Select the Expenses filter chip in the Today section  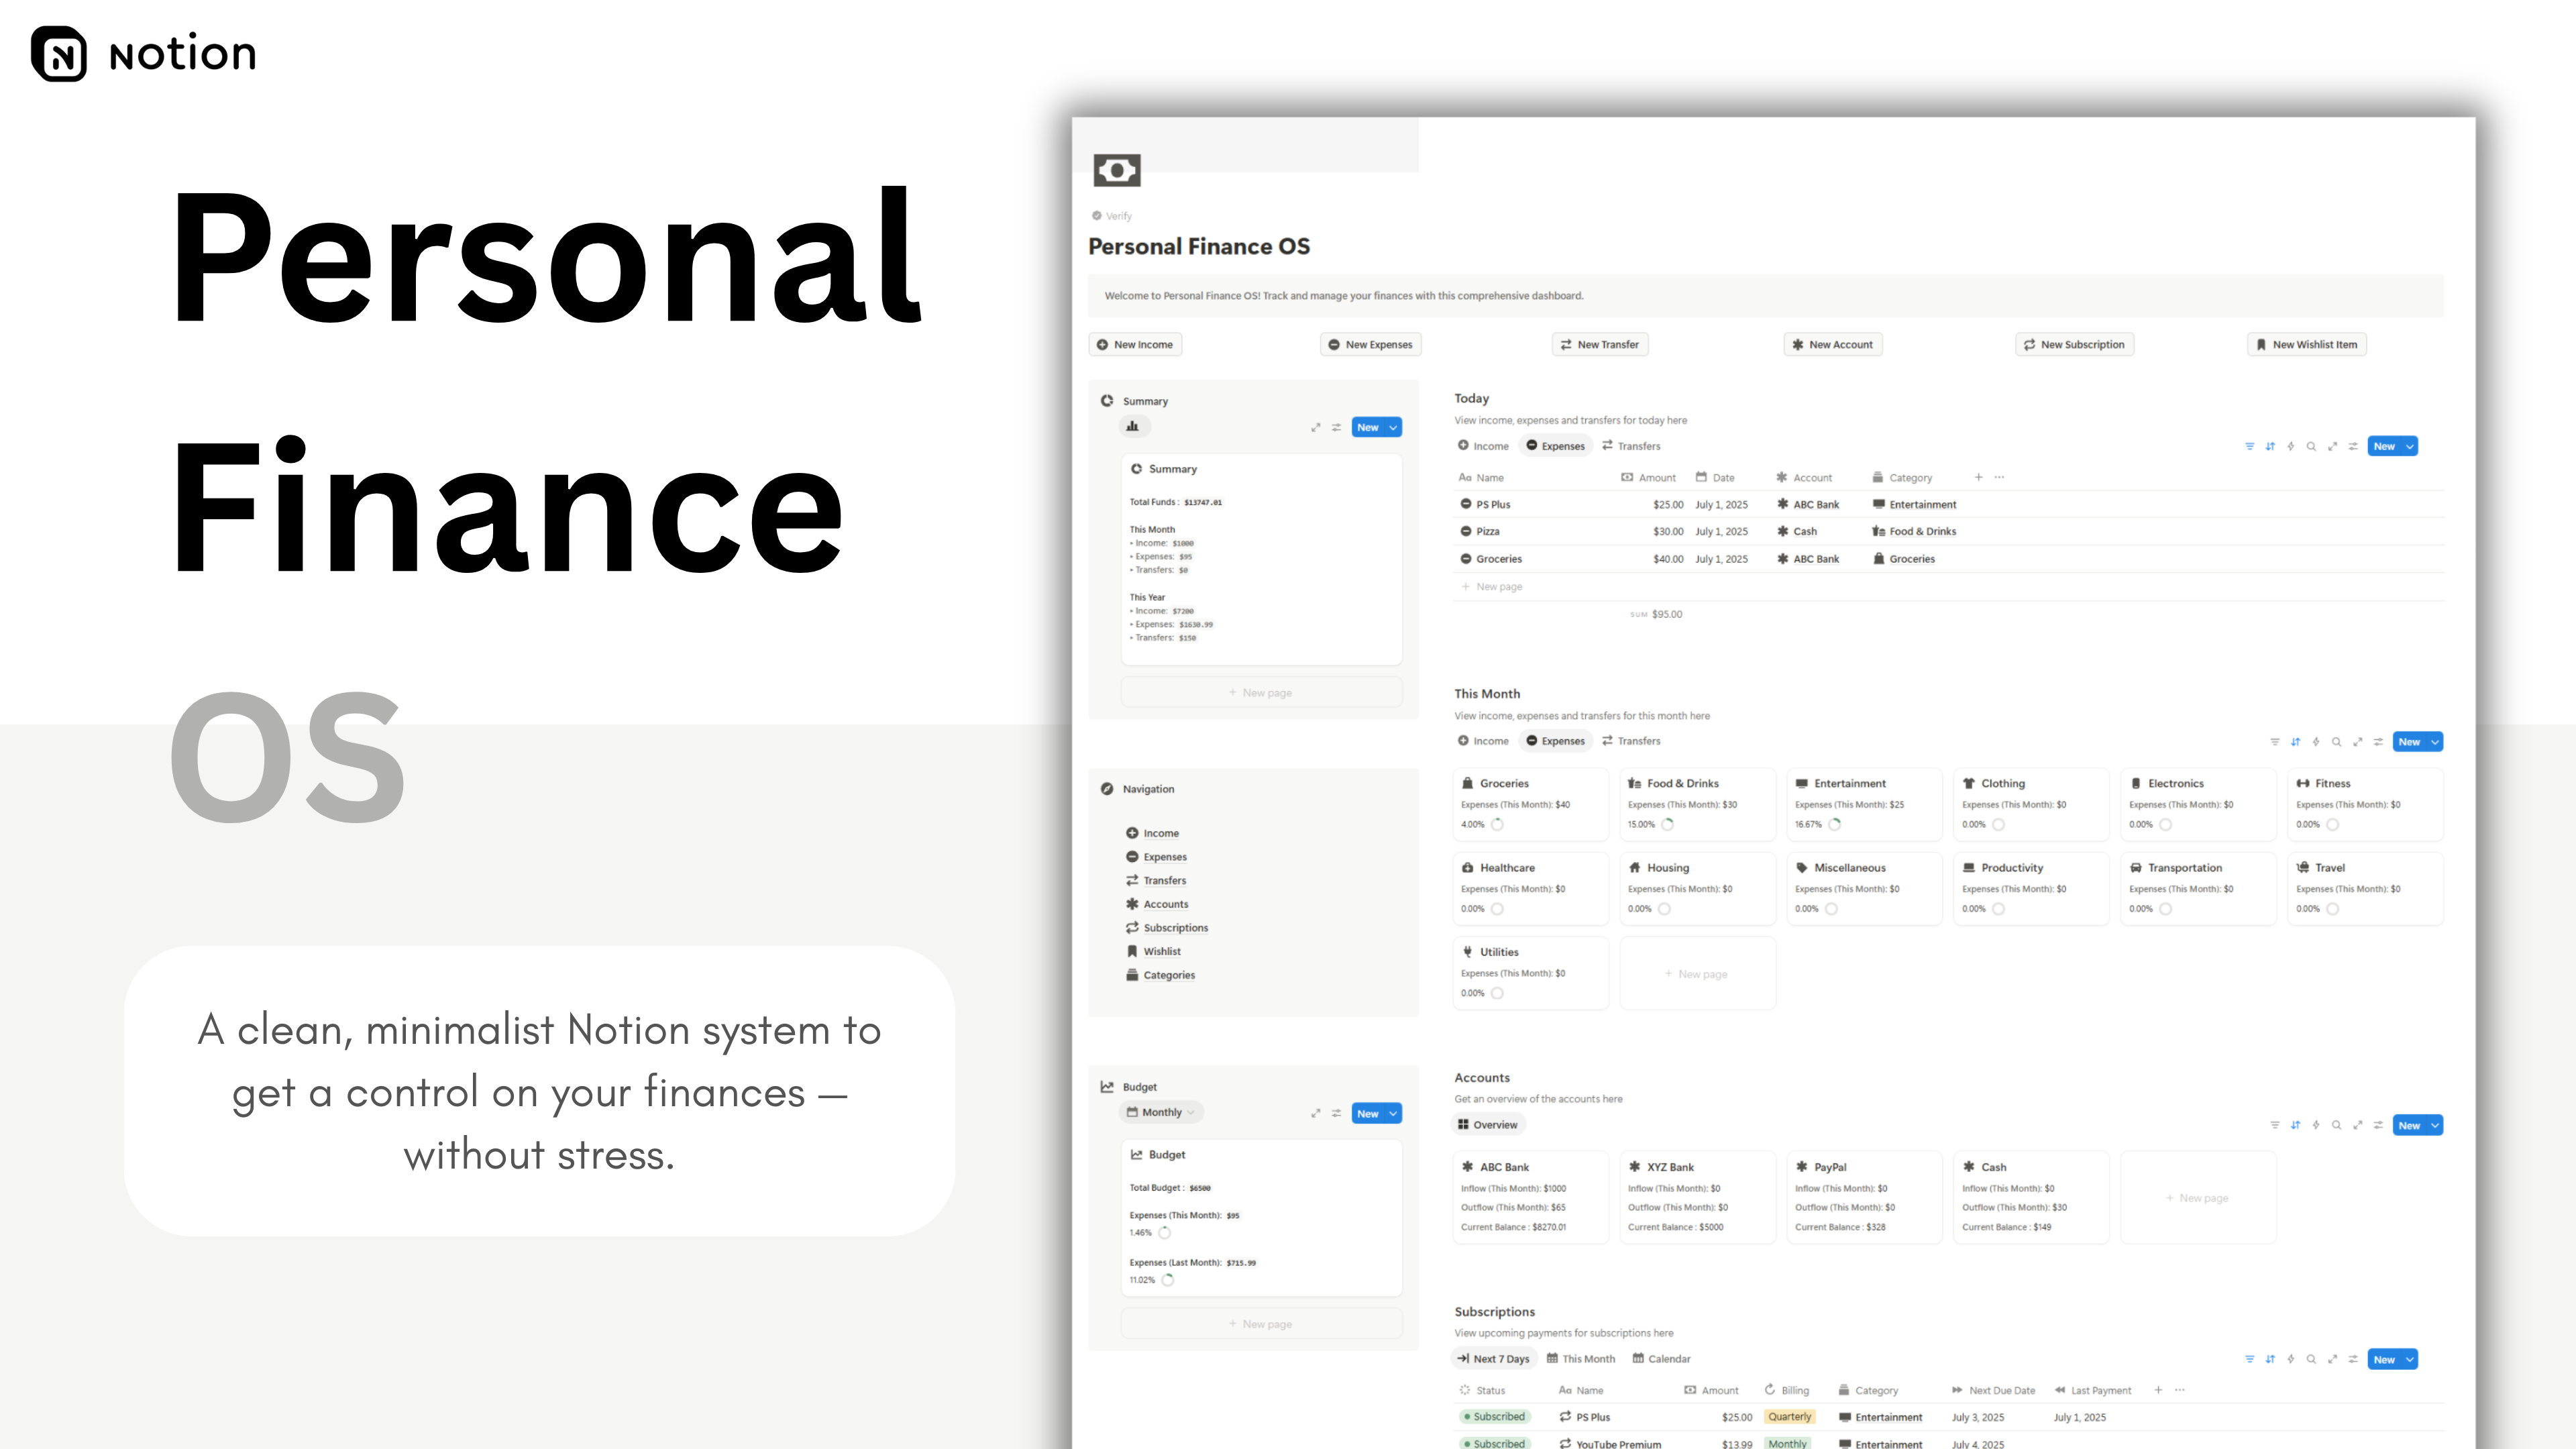1555,446
